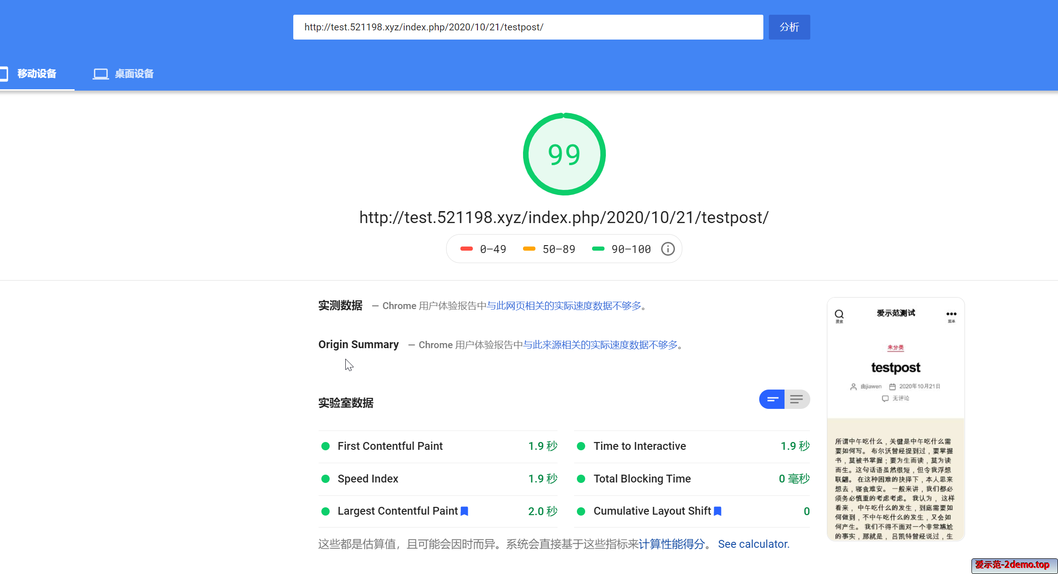Open the See calculator link
Viewport: 1058px width, 574px height.
(753, 544)
